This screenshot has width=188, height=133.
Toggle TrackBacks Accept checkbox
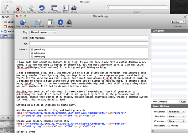169,126
